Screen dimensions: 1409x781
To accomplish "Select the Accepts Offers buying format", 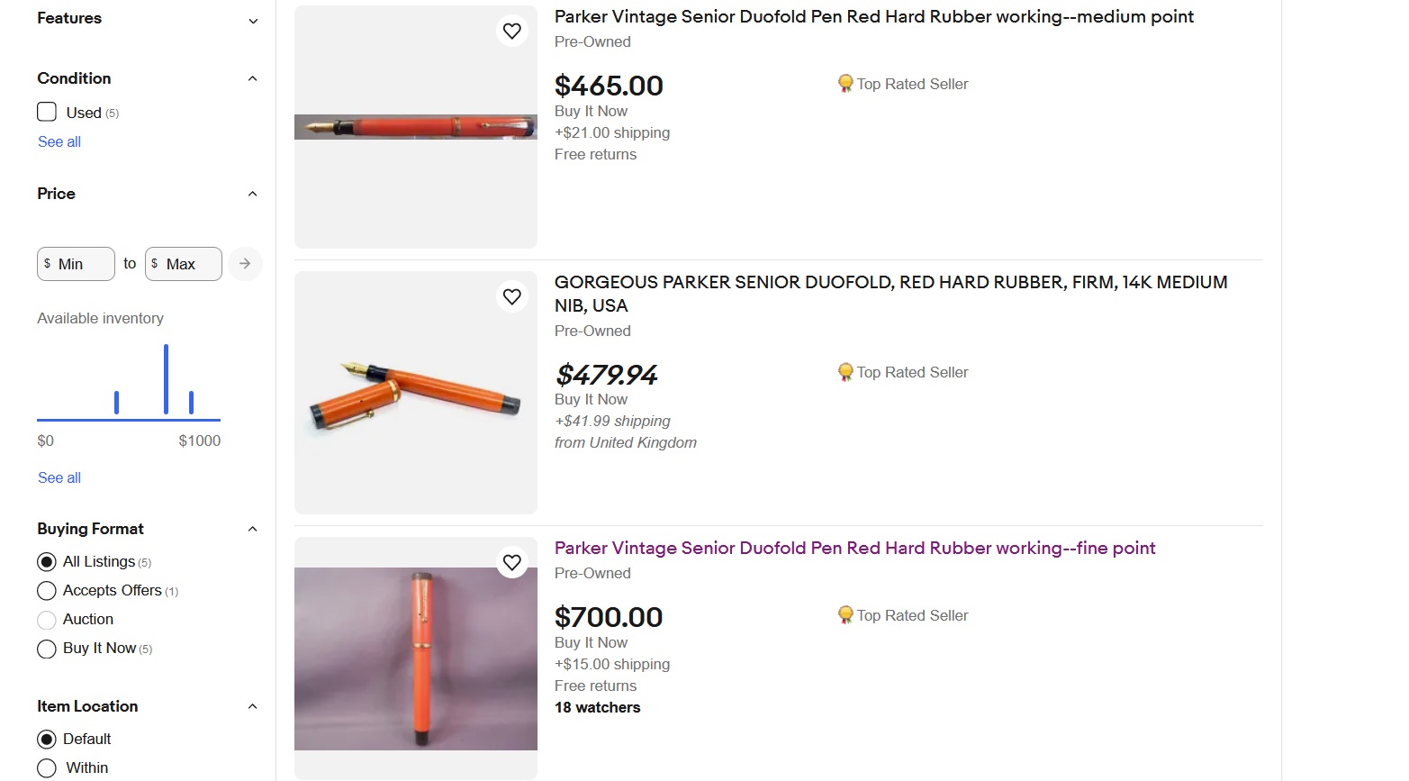I will [x=47, y=591].
